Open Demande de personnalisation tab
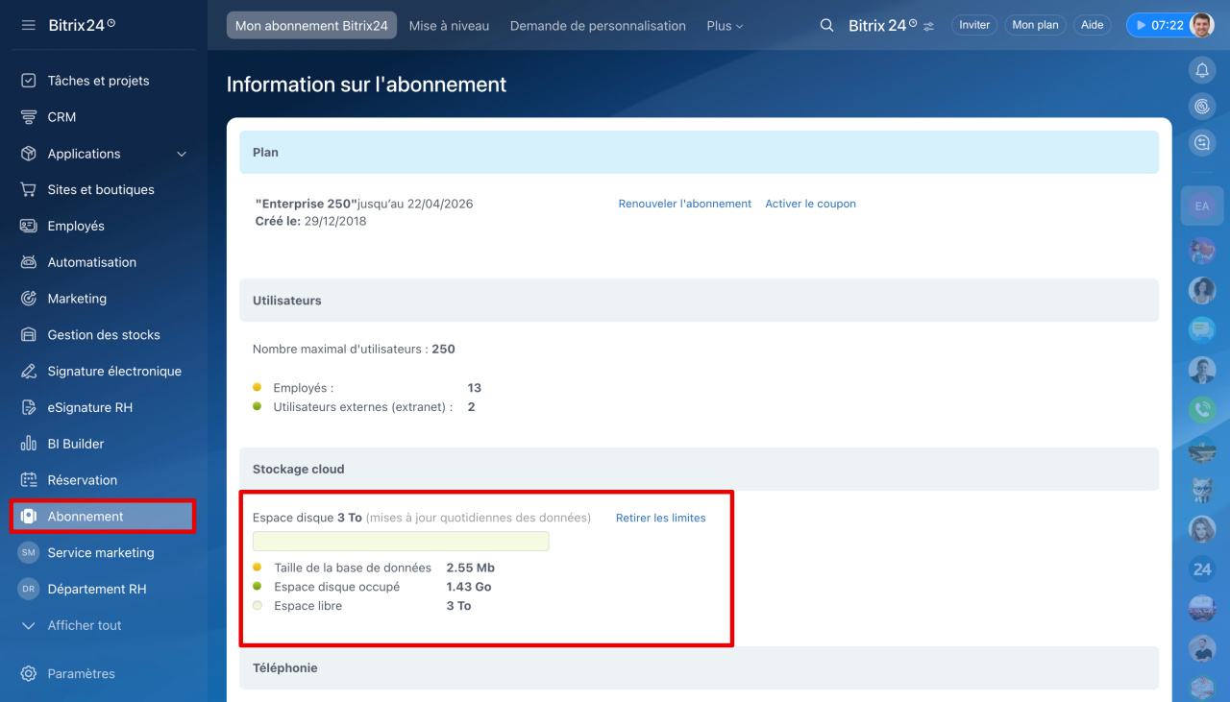 pos(598,26)
